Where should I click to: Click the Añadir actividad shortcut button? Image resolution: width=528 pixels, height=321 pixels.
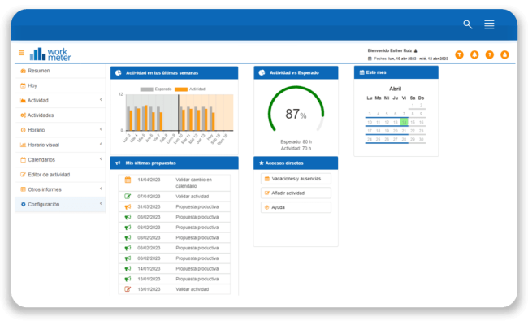pos(296,193)
